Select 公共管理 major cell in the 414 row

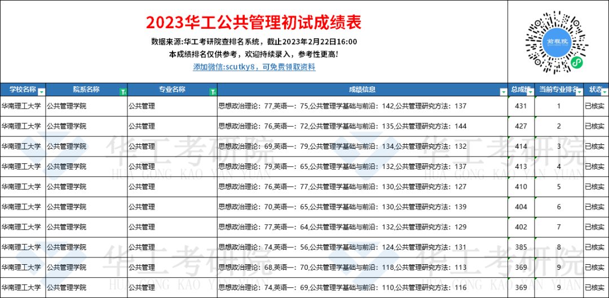pyautogui.click(x=173, y=146)
